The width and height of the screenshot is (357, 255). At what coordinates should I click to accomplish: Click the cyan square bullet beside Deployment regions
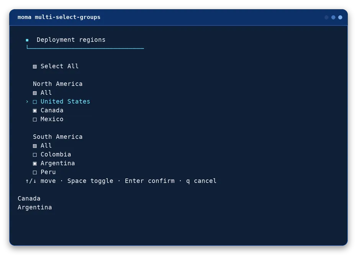click(x=27, y=40)
